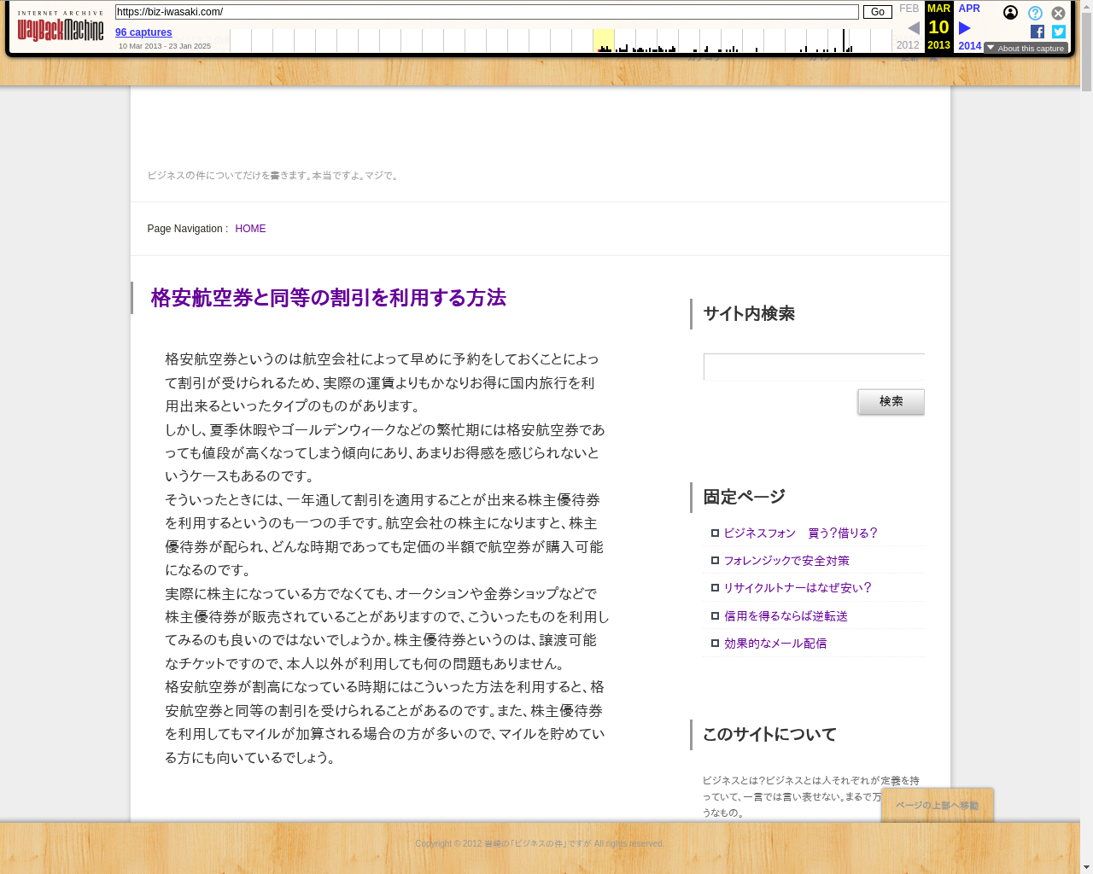Select 2014 in the capture timeline
This screenshot has height=874, width=1093.
[969, 46]
